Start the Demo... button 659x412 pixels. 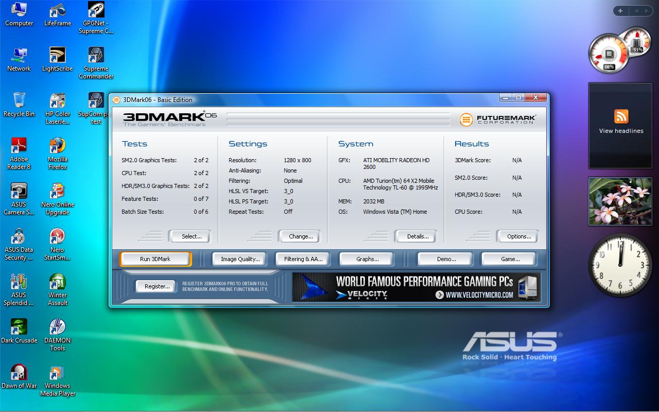[446, 259]
